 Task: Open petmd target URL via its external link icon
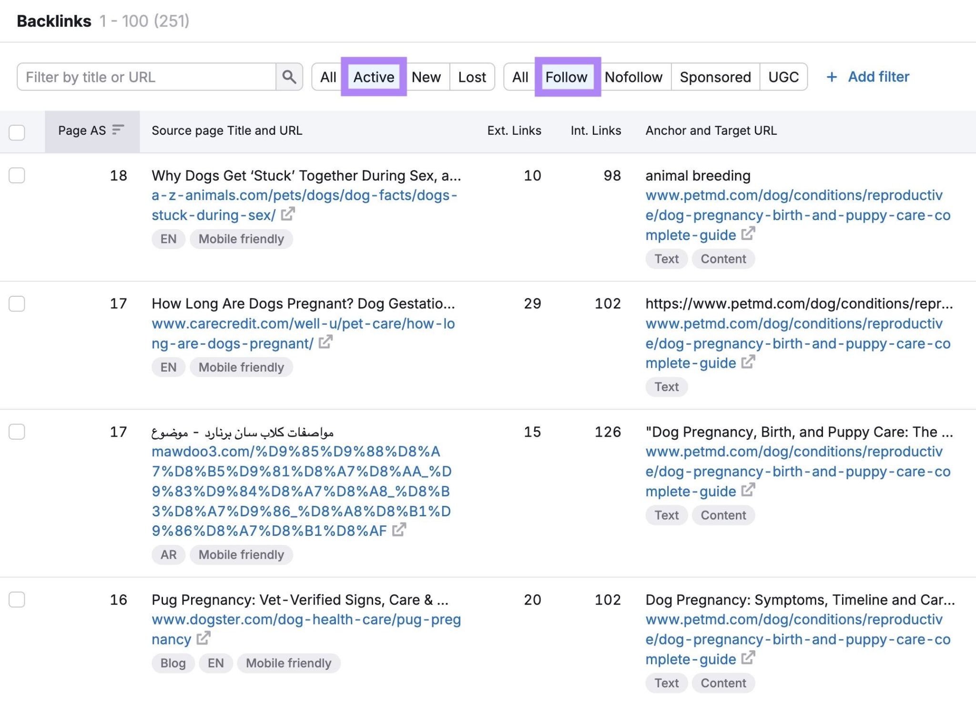point(747,234)
